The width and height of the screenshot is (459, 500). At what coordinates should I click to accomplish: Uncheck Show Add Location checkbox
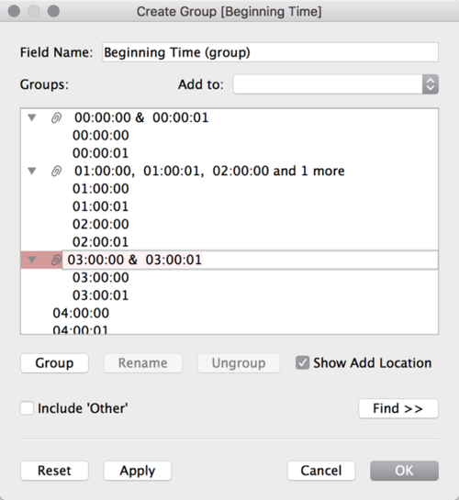302,363
